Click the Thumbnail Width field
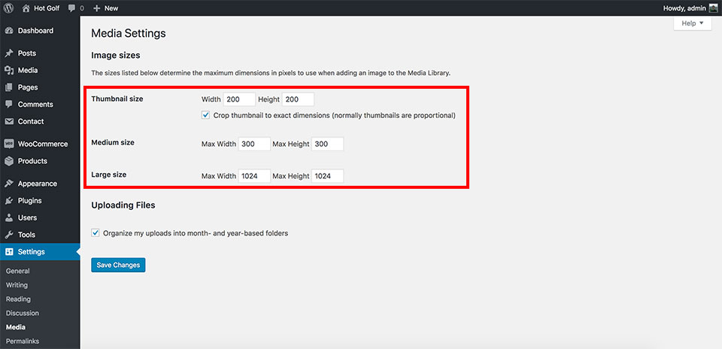This screenshot has height=349, width=722. (x=239, y=99)
